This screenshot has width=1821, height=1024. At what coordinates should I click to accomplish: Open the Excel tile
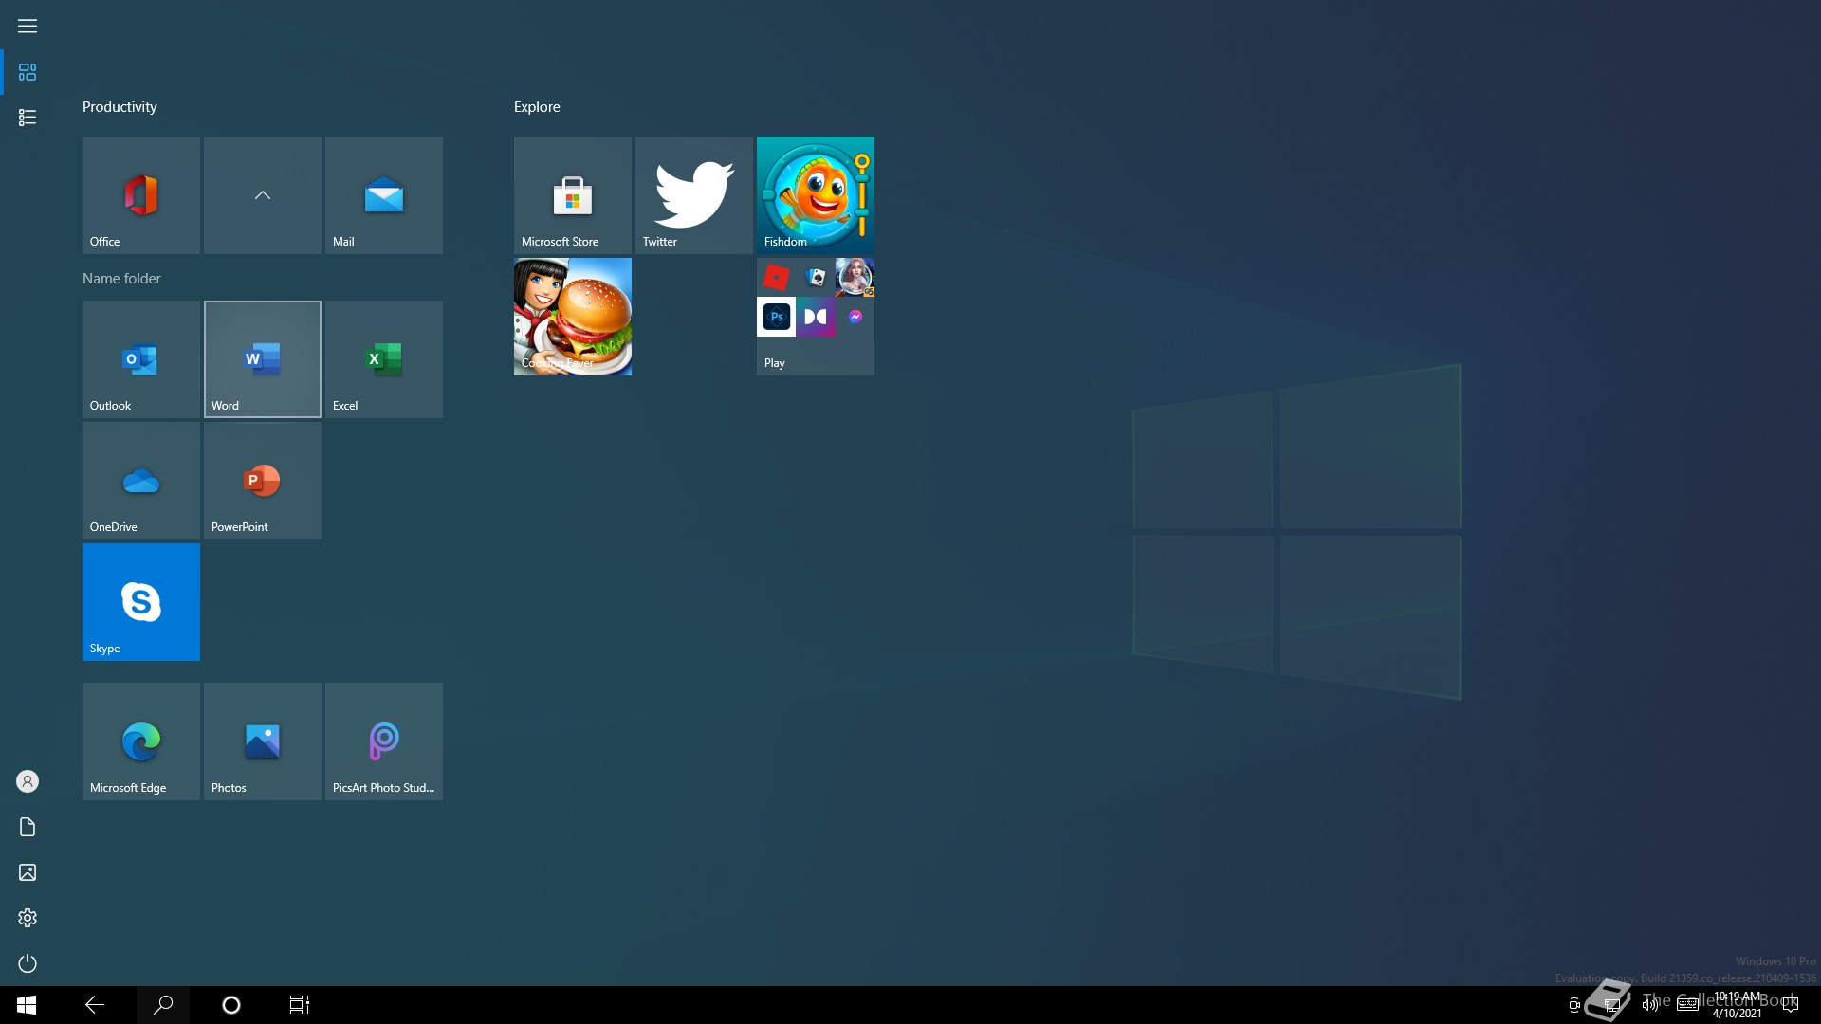[x=383, y=359]
